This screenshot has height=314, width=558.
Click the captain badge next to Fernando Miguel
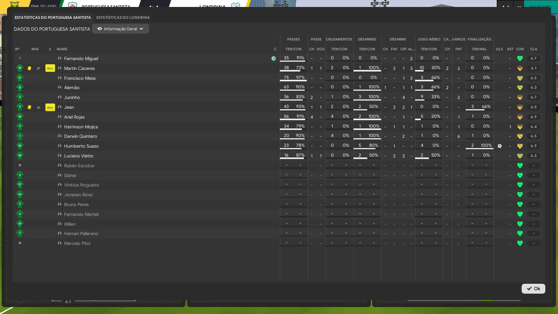coord(274,58)
